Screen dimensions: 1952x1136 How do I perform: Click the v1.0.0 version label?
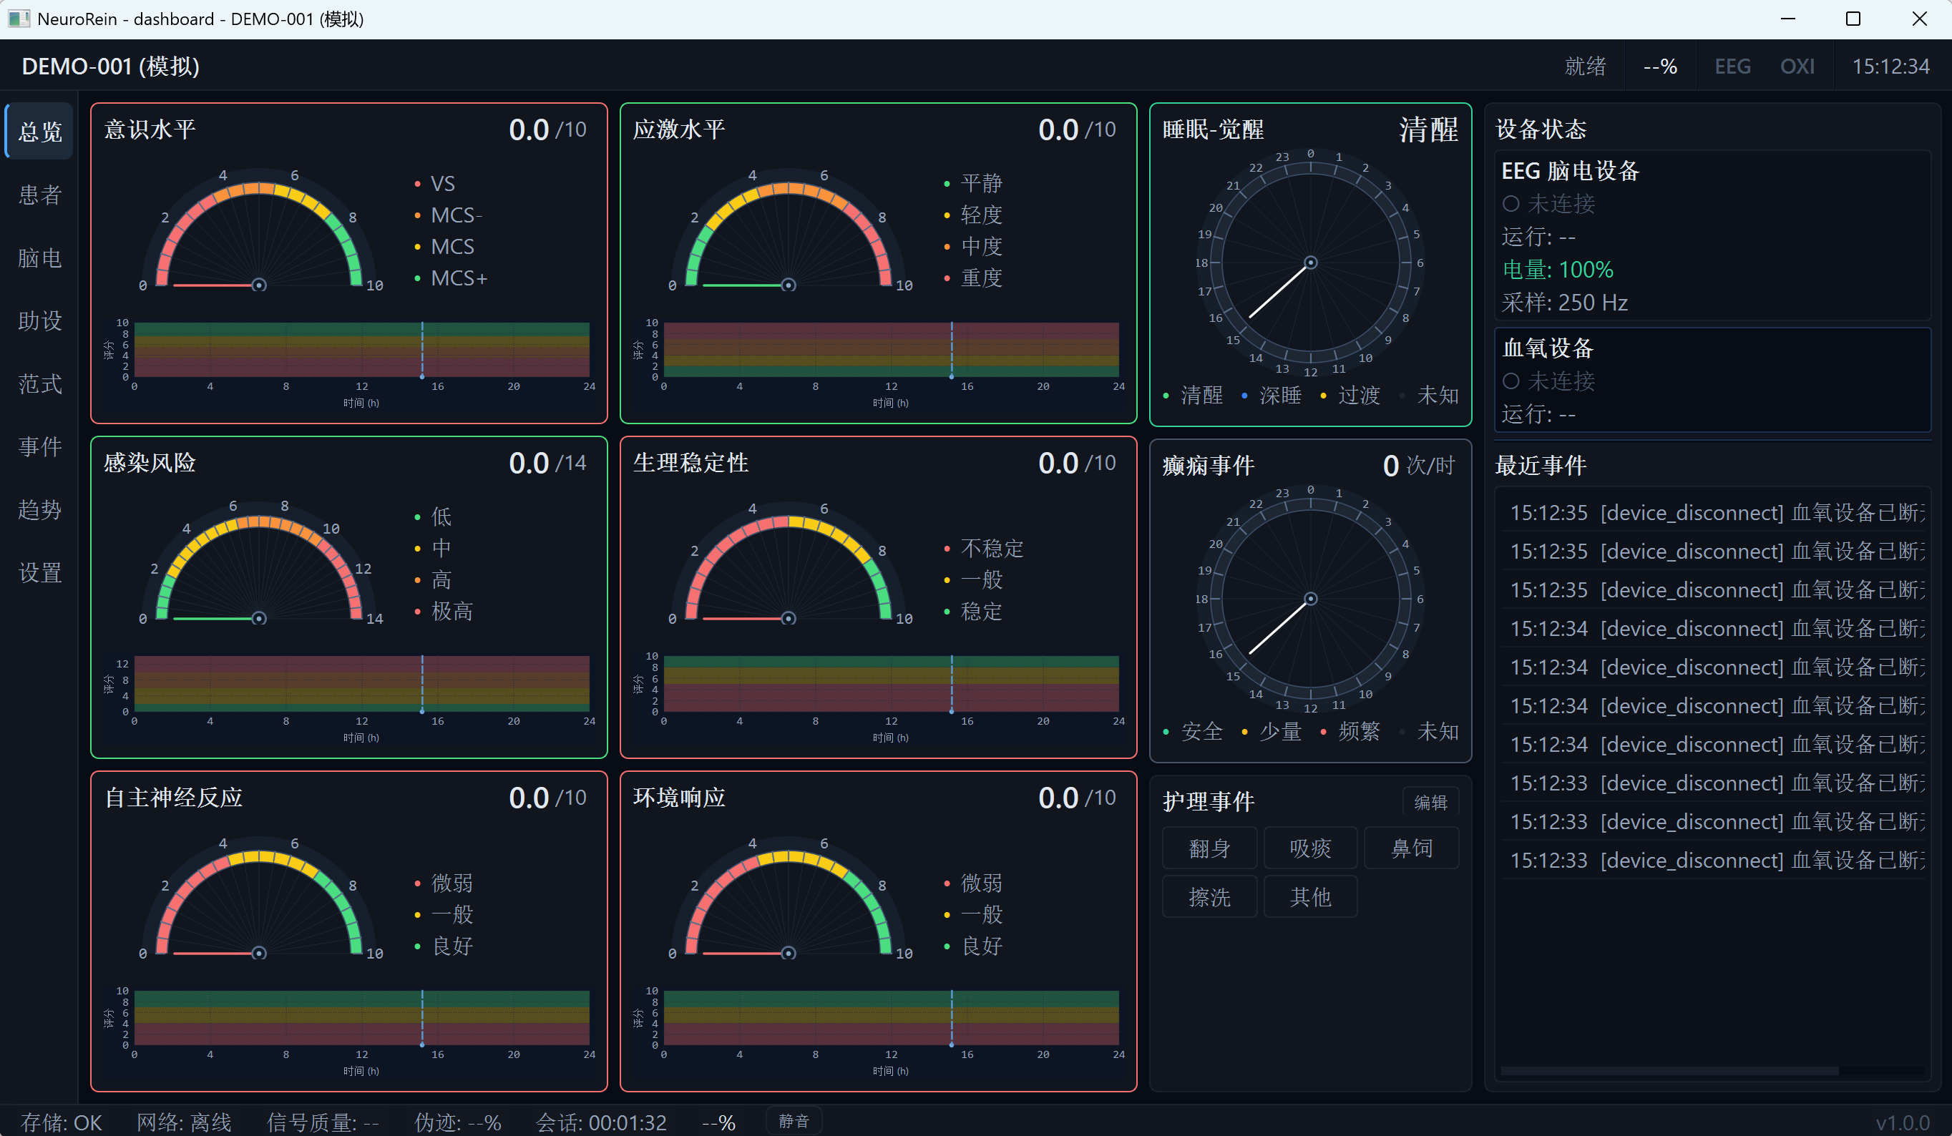point(1903,1122)
